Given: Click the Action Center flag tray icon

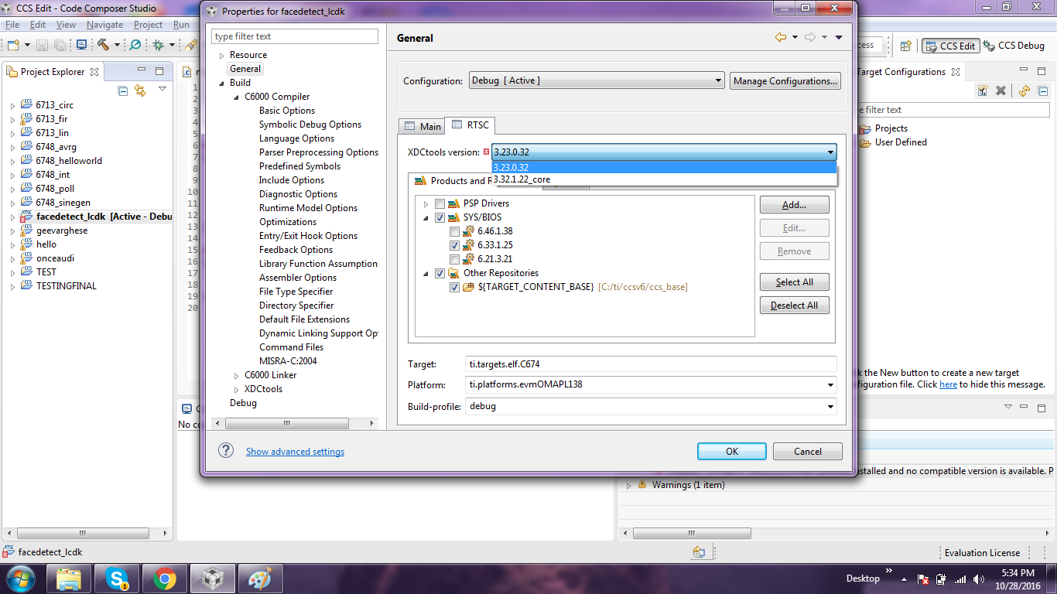Looking at the screenshot, I should (922, 579).
